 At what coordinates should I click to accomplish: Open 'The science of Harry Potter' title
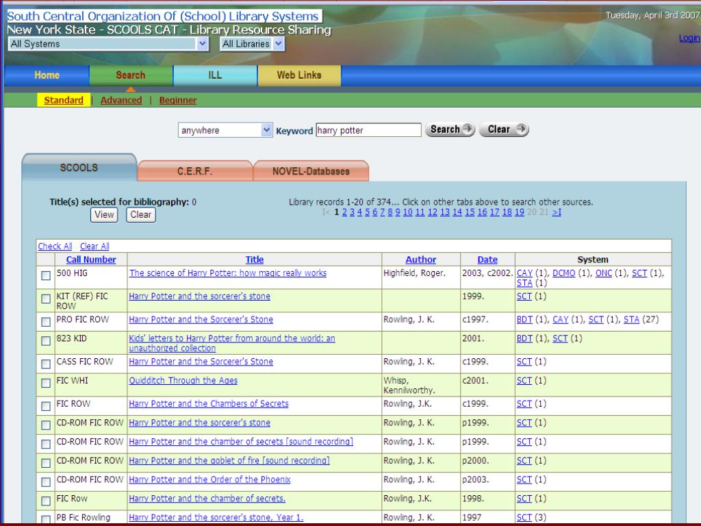click(x=228, y=273)
